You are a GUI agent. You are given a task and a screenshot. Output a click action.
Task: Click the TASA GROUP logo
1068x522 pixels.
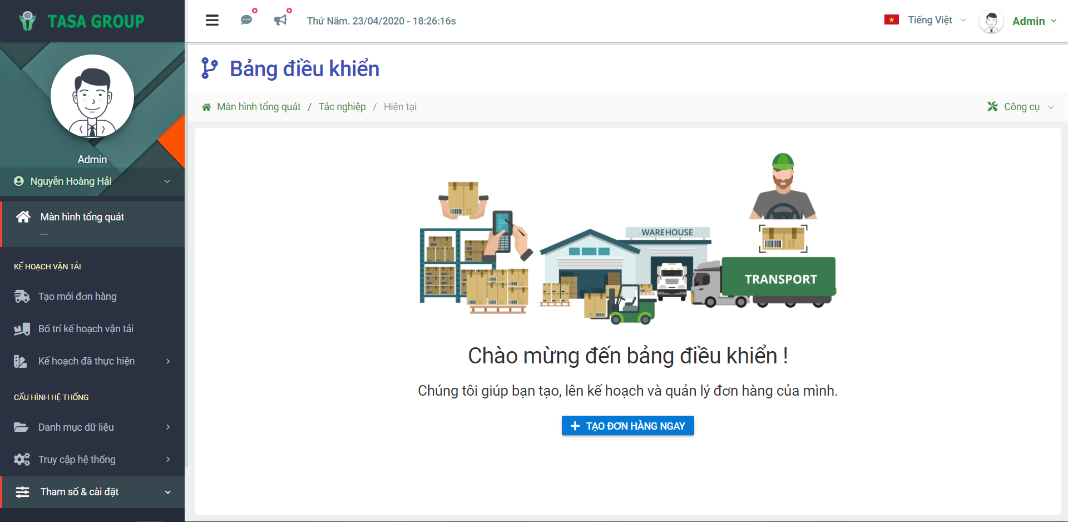click(x=82, y=21)
